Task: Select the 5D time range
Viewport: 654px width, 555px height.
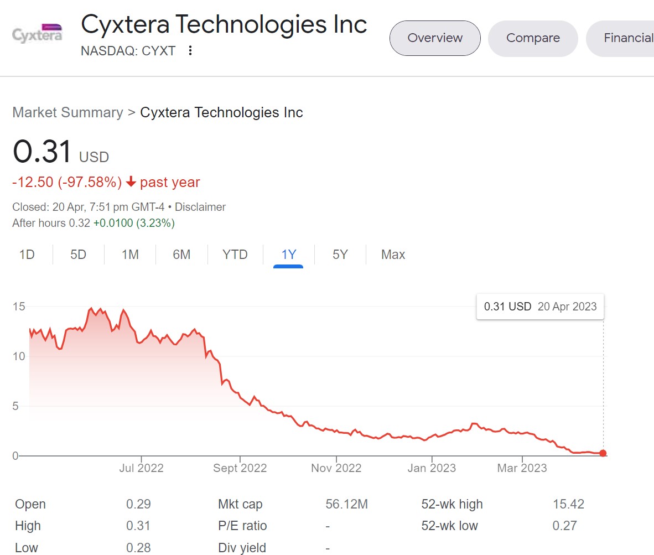Action: click(79, 255)
